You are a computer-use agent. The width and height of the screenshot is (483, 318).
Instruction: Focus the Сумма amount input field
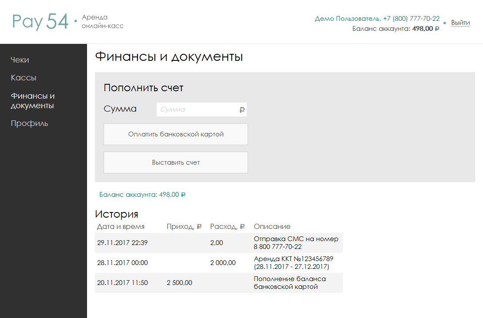click(201, 109)
